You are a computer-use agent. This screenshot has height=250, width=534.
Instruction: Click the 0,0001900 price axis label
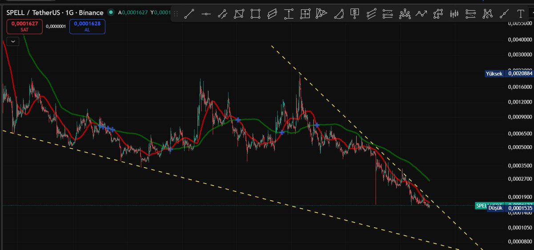(520, 197)
